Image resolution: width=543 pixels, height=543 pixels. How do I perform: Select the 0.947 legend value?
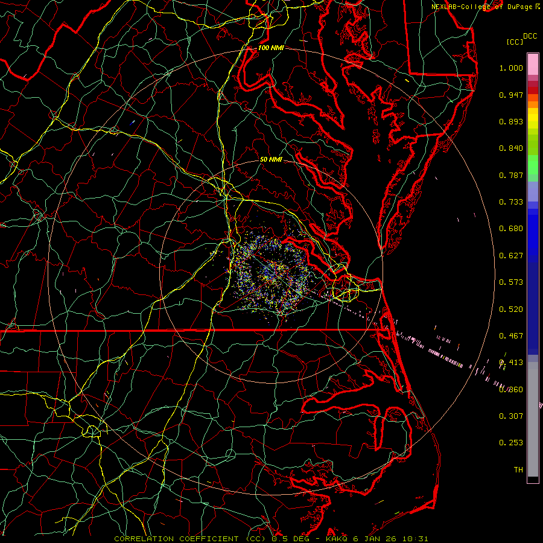pyautogui.click(x=511, y=95)
